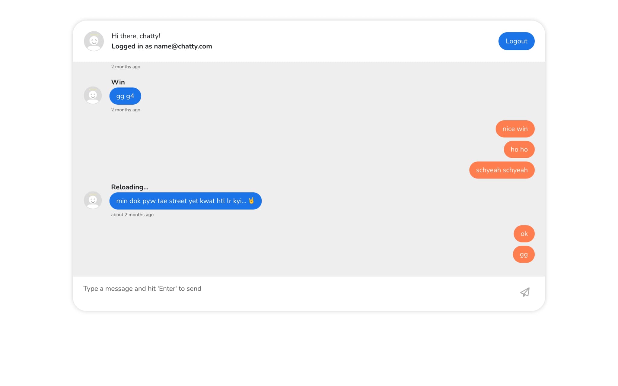Screen dimensions: 618x386
Task: Click the avatar next to Win's message
Action: pos(93,95)
